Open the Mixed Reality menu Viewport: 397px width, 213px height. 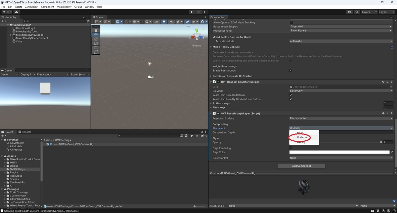click(x=64, y=7)
